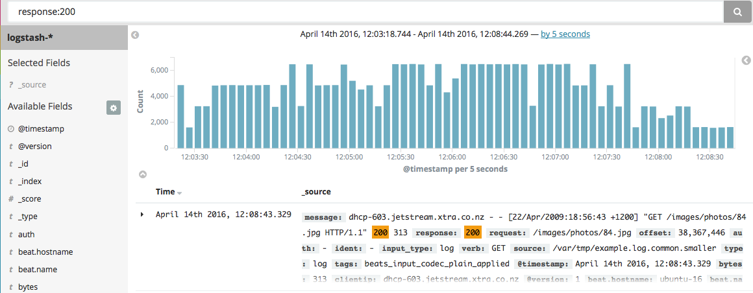The image size is (753, 293).
Task: Select the _score field
Action: [x=30, y=199]
